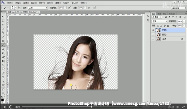Open layer blend mode dropdown

click(160, 21)
